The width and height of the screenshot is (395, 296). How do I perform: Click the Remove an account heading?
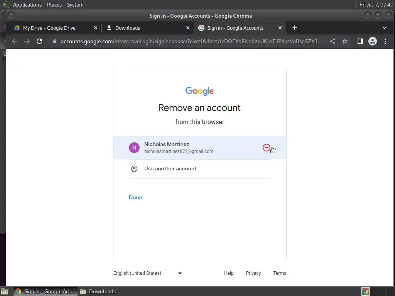click(199, 108)
